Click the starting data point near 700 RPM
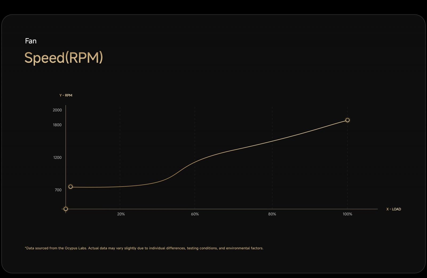The width and height of the screenshot is (427, 278). (x=70, y=187)
